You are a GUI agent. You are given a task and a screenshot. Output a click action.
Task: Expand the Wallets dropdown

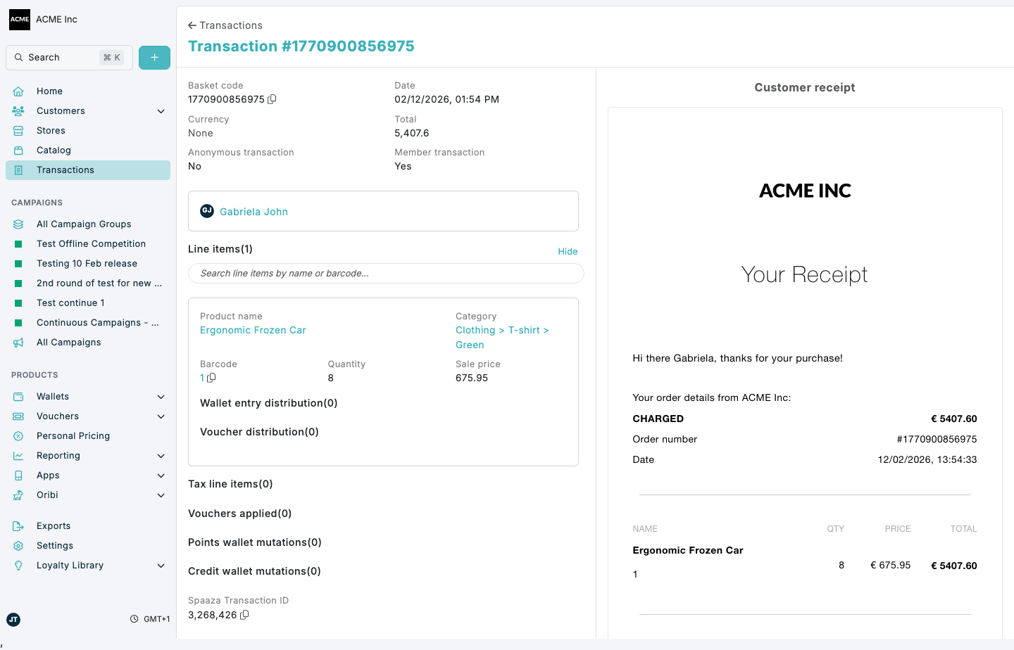(161, 396)
